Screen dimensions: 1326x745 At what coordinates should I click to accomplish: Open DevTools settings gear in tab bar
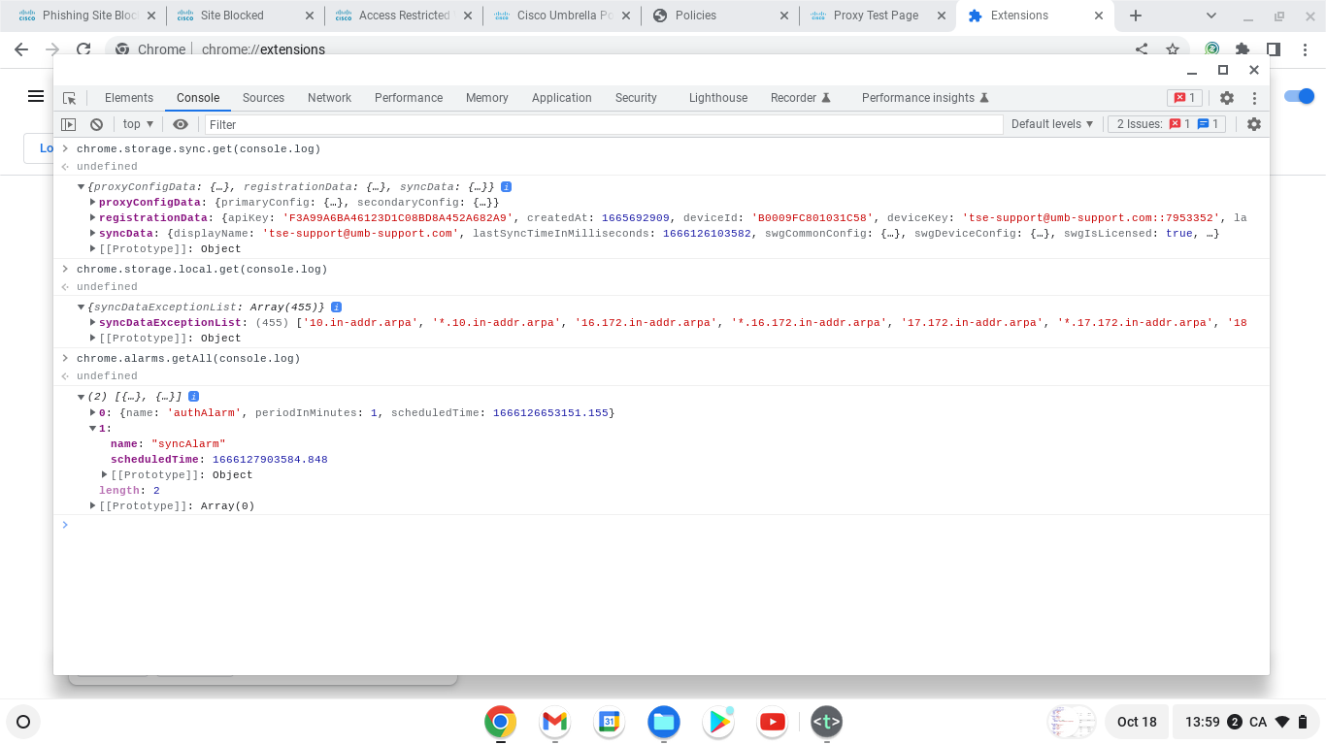point(1227,98)
